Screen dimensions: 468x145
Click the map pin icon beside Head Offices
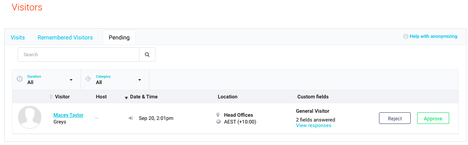[x=218, y=115]
